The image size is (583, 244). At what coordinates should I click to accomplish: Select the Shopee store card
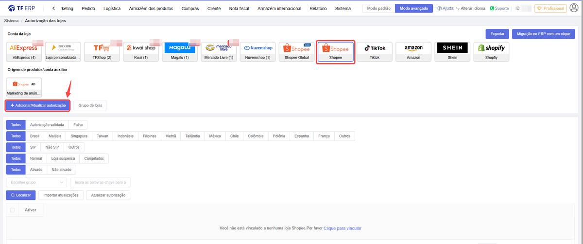335,52
